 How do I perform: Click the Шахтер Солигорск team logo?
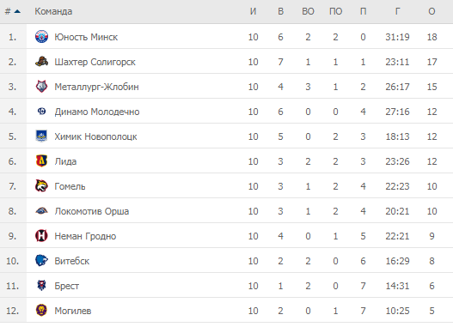tap(41, 62)
